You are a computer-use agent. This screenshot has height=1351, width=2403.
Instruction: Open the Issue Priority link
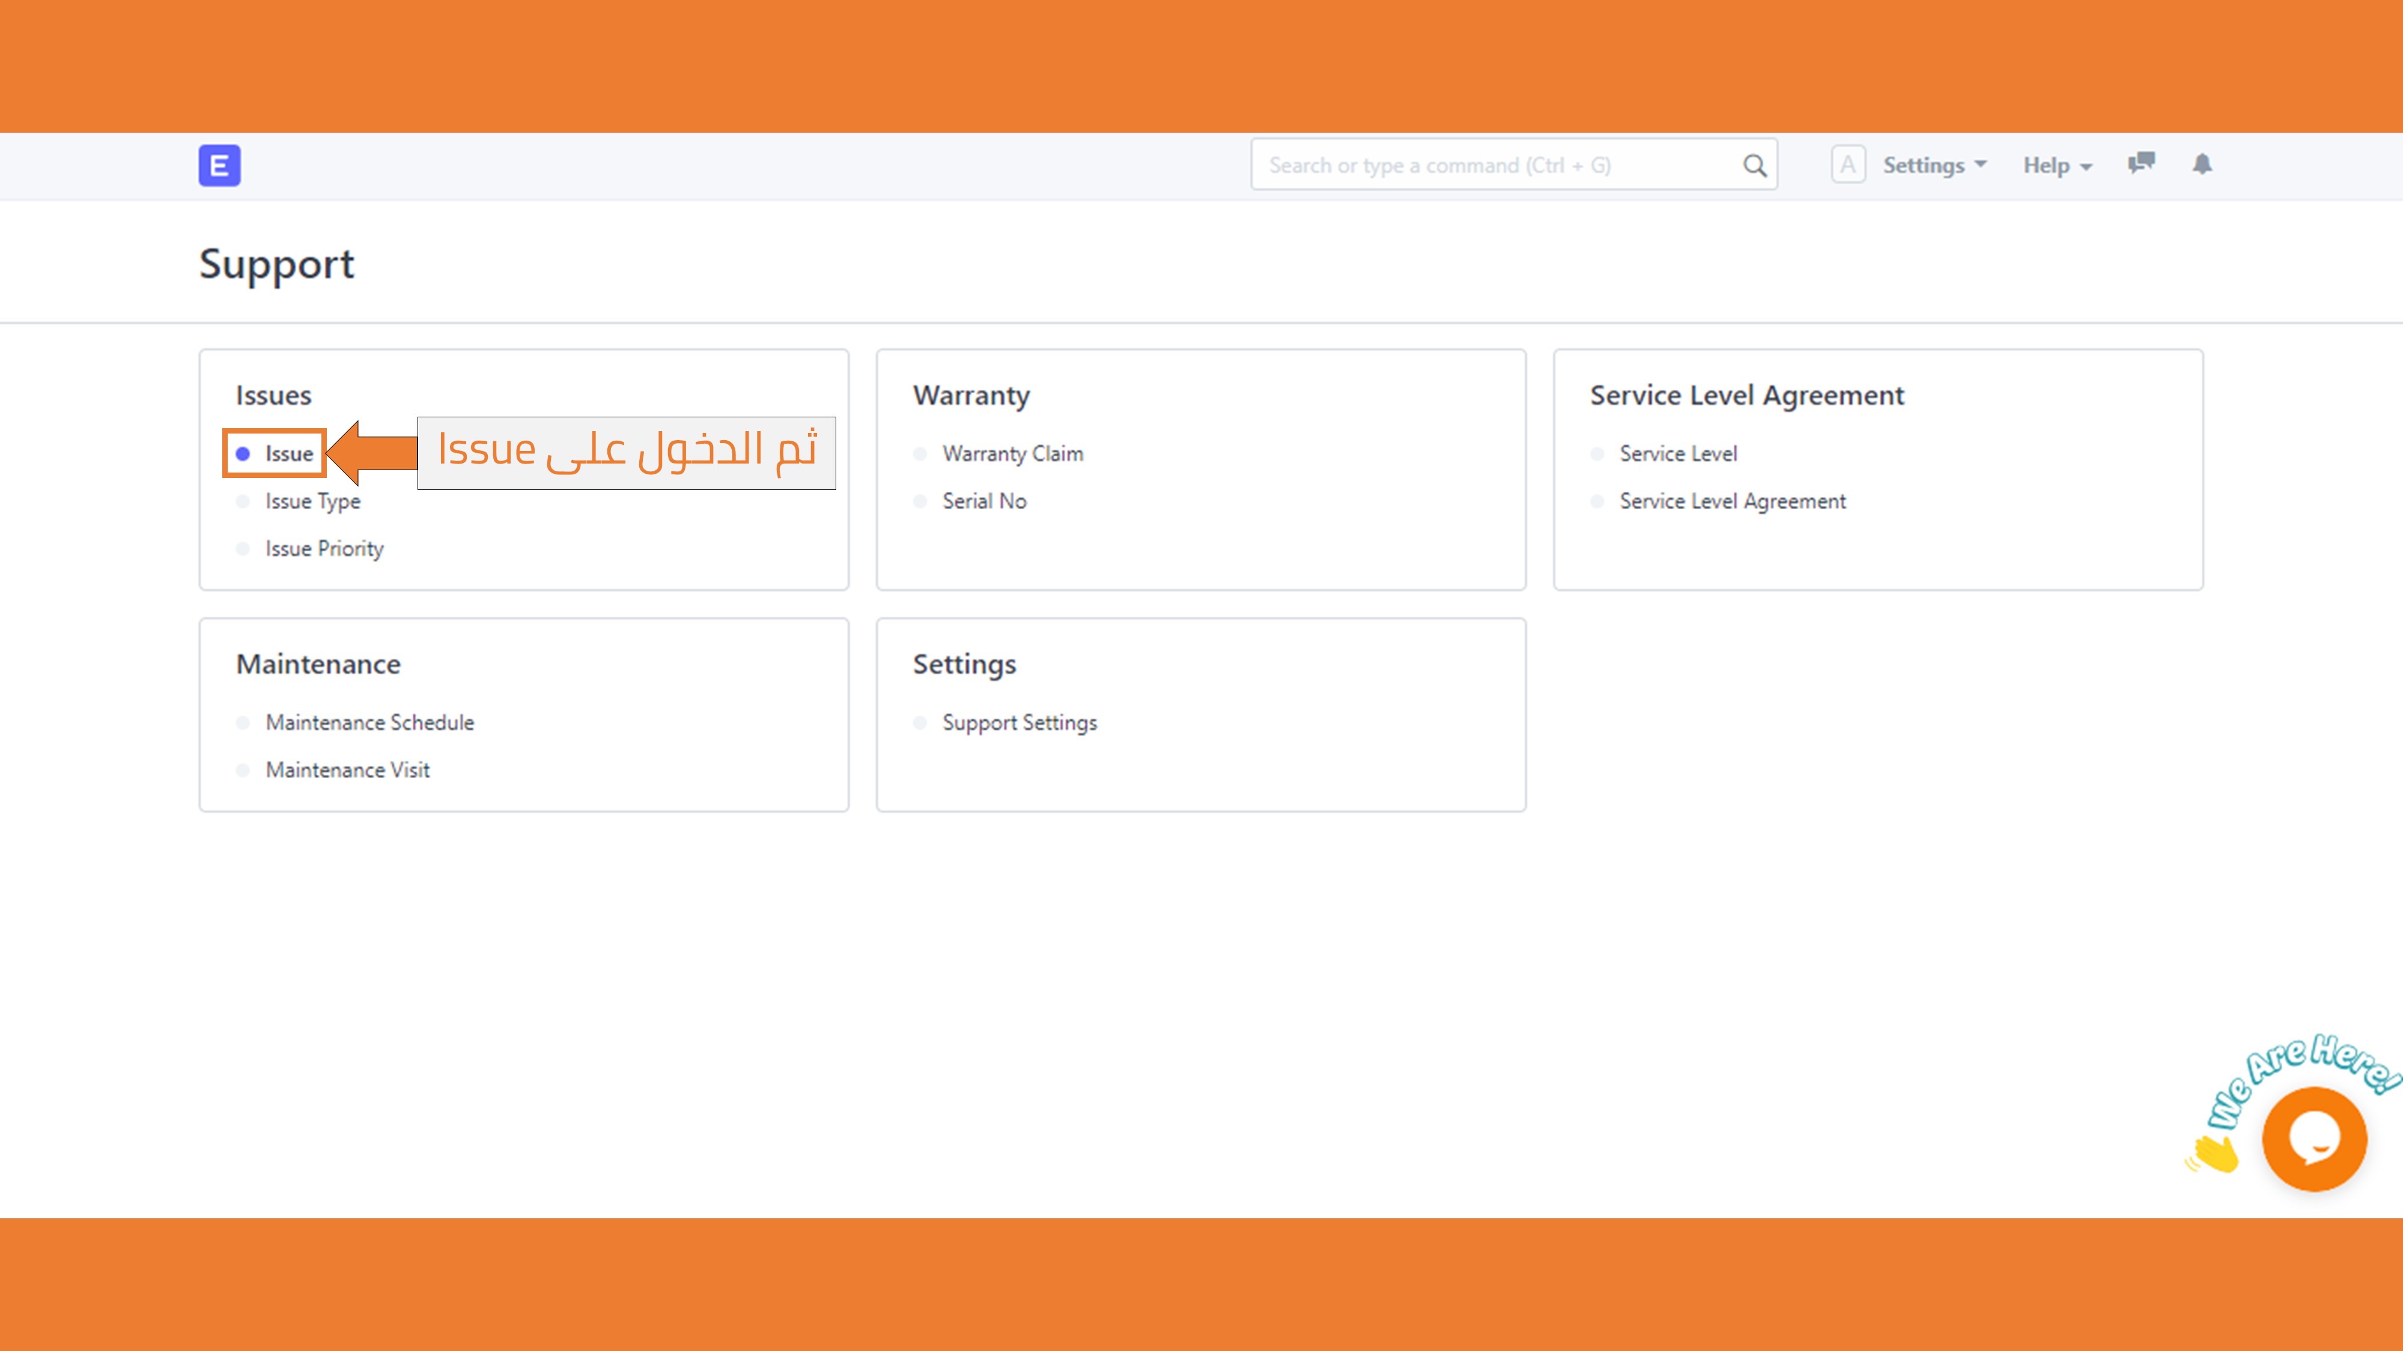point(324,548)
